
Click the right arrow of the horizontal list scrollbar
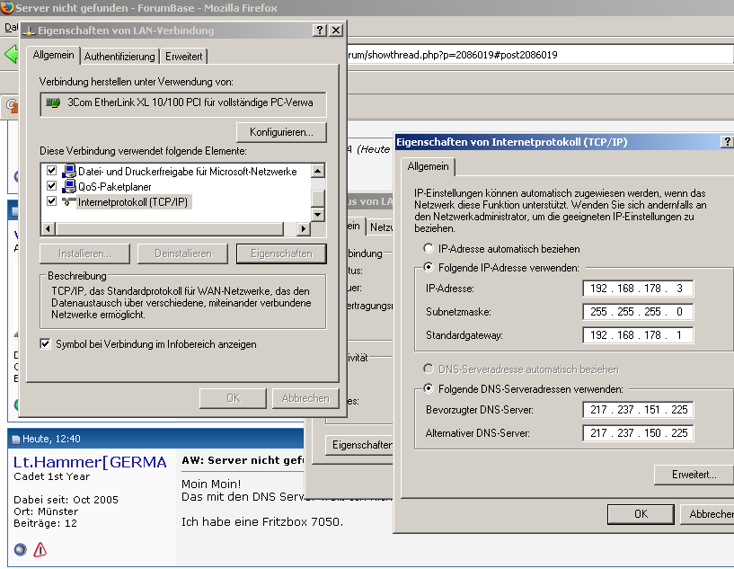pos(304,228)
